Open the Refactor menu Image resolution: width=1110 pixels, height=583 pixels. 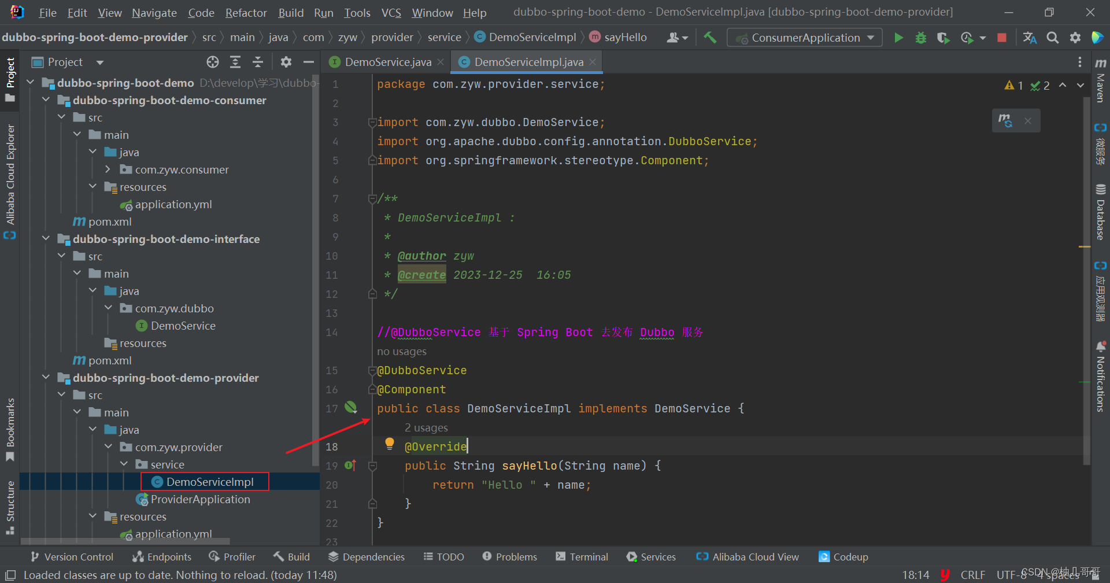pyautogui.click(x=246, y=13)
